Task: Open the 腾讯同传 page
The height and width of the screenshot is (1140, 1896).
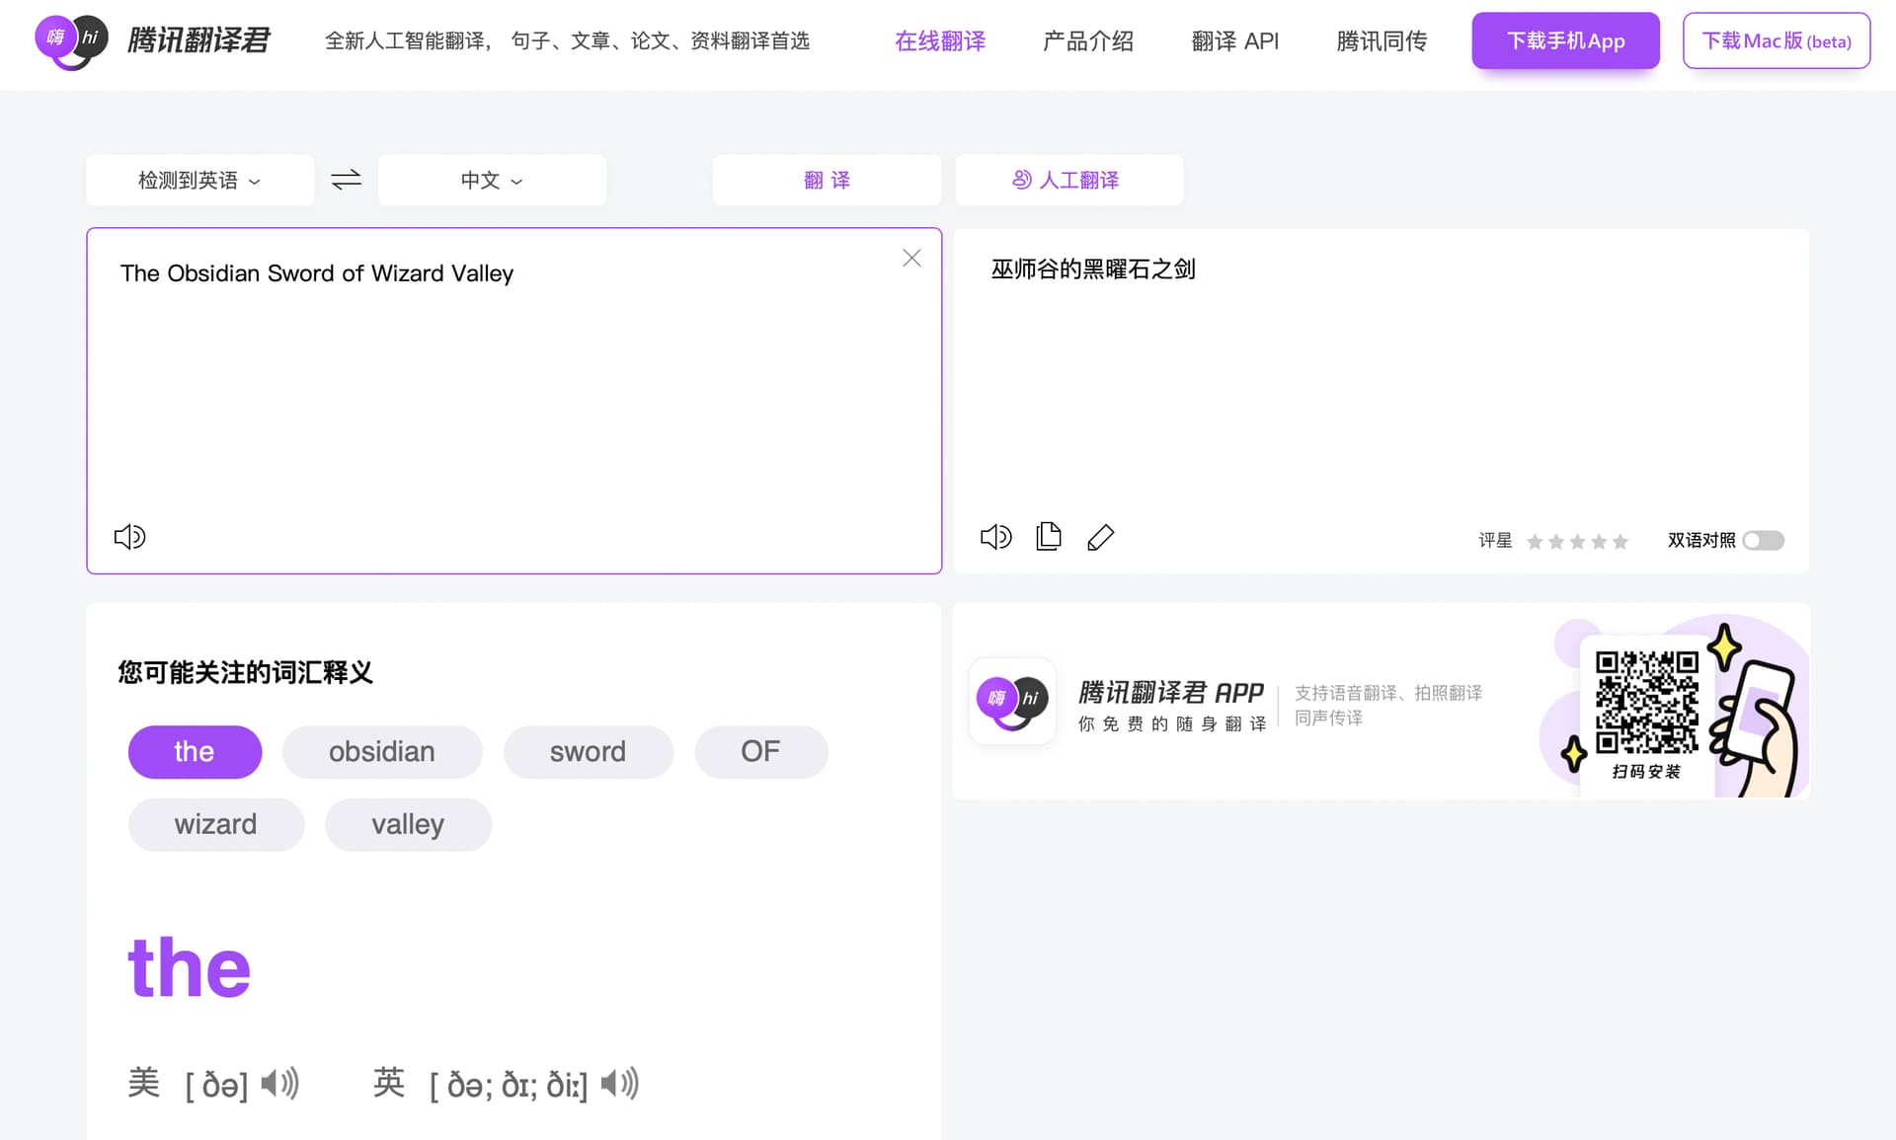Action: tap(1382, 40)
